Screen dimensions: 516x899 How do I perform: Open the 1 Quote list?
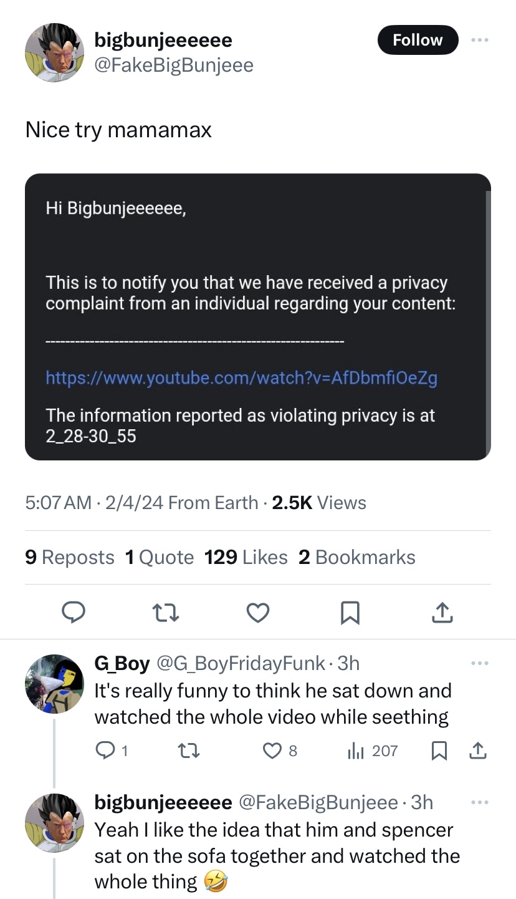pyautogui.click(x=160, y=557)
